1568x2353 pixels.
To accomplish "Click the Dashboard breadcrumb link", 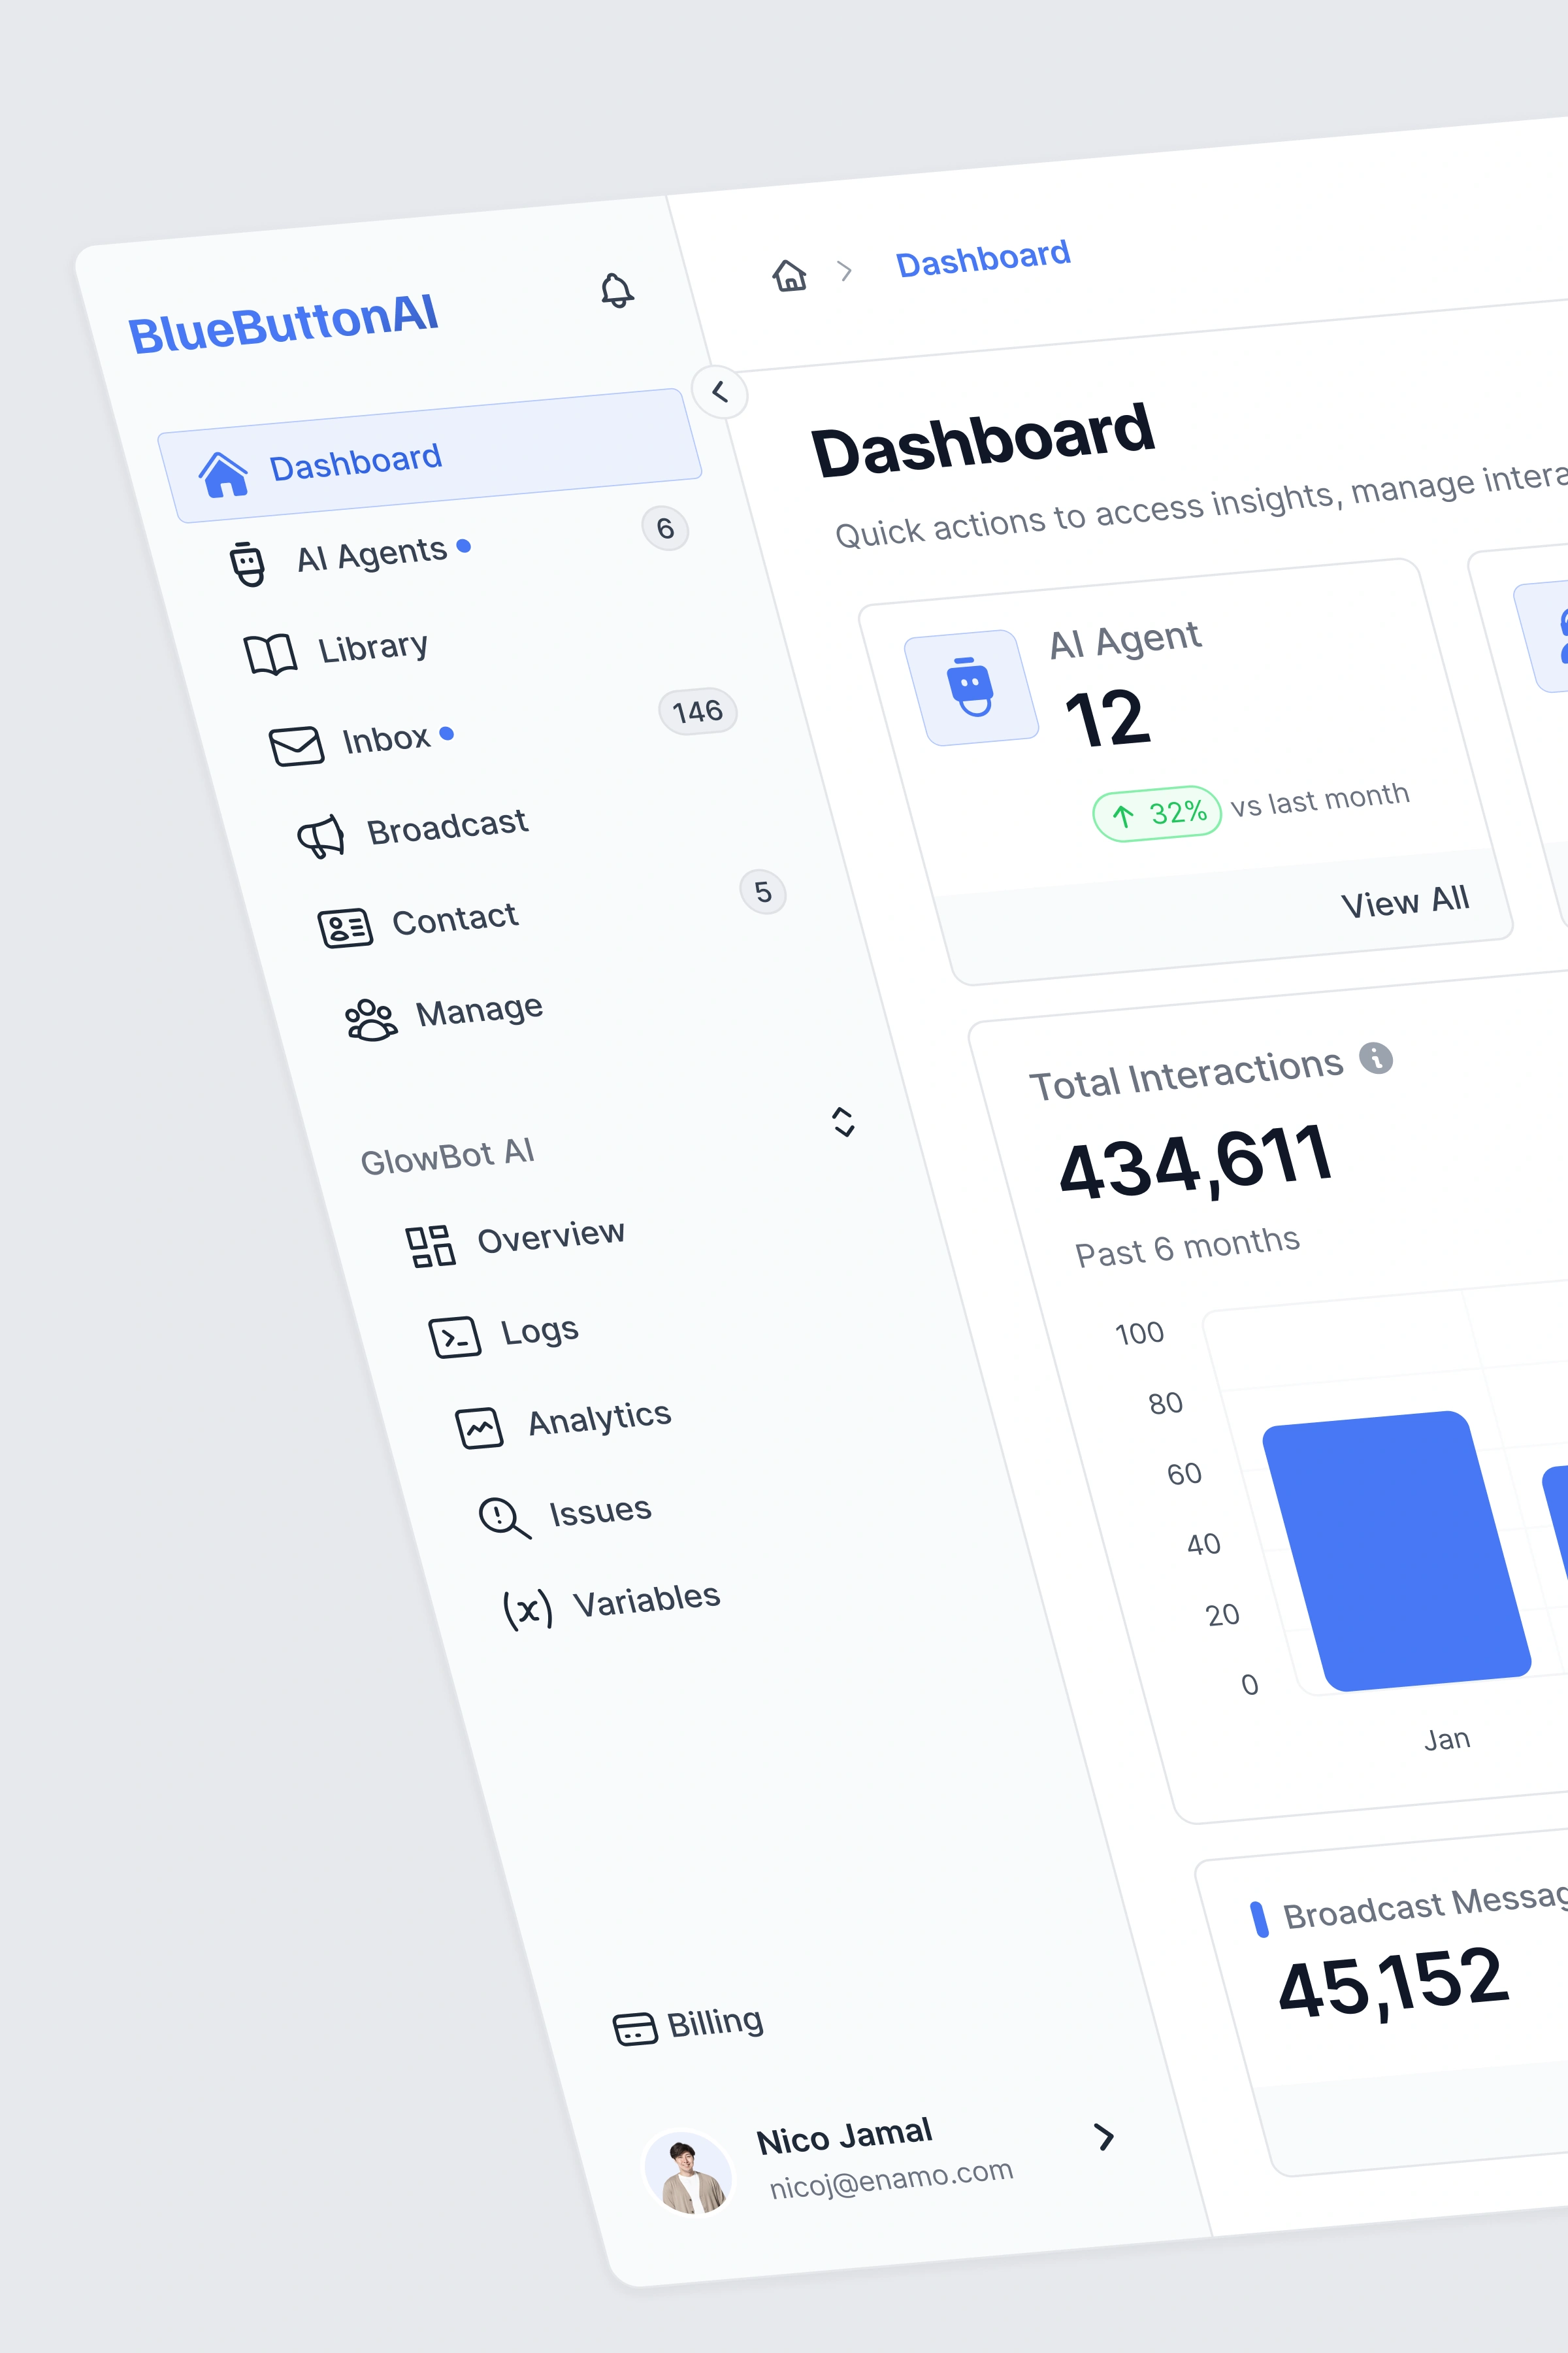I will (982, 258).
